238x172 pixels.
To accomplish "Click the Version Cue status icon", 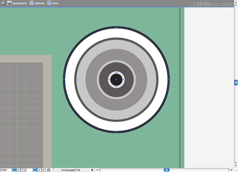I will (x=48, y=170).
